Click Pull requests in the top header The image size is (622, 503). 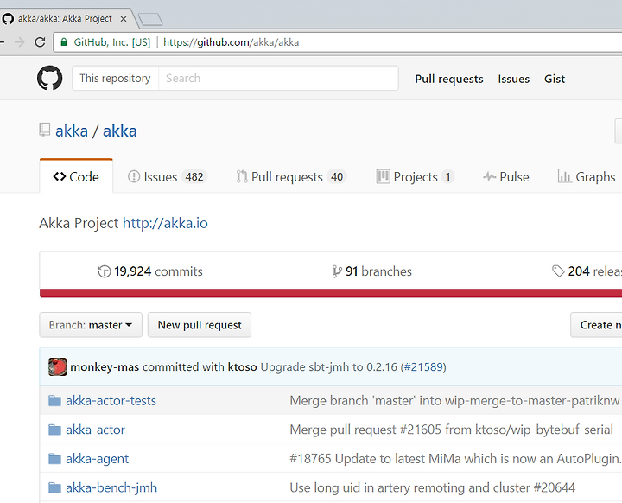449,79
